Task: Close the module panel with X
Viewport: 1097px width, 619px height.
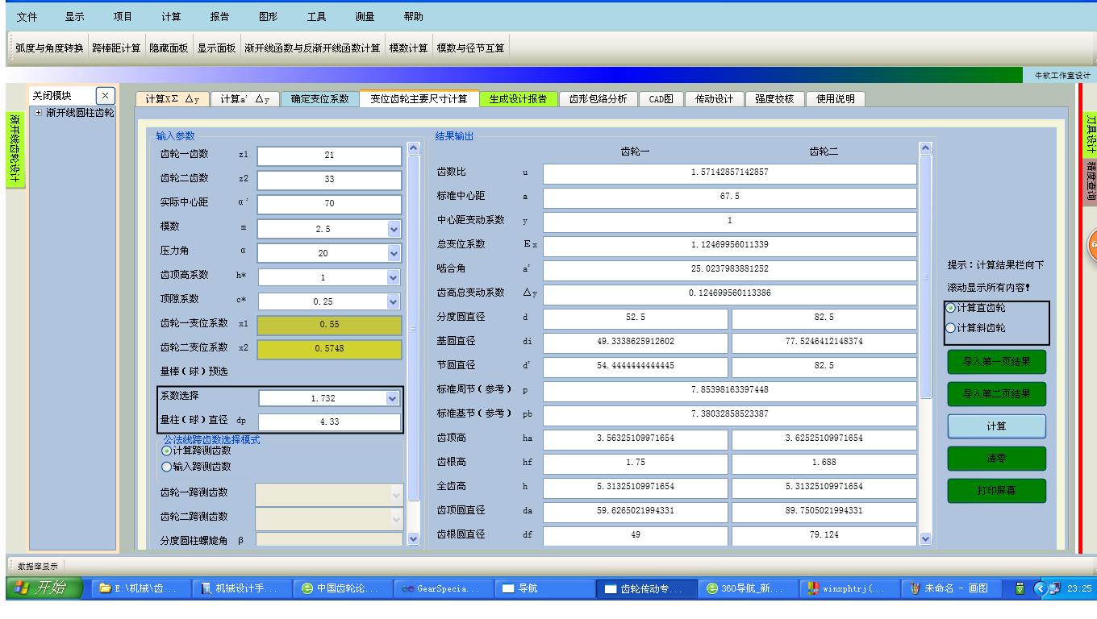Action: (106, 95)
